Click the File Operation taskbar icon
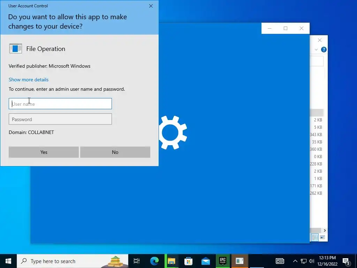The width and height of the screenshot is (357, 268). pyautogui.click(x=240, y=261)
